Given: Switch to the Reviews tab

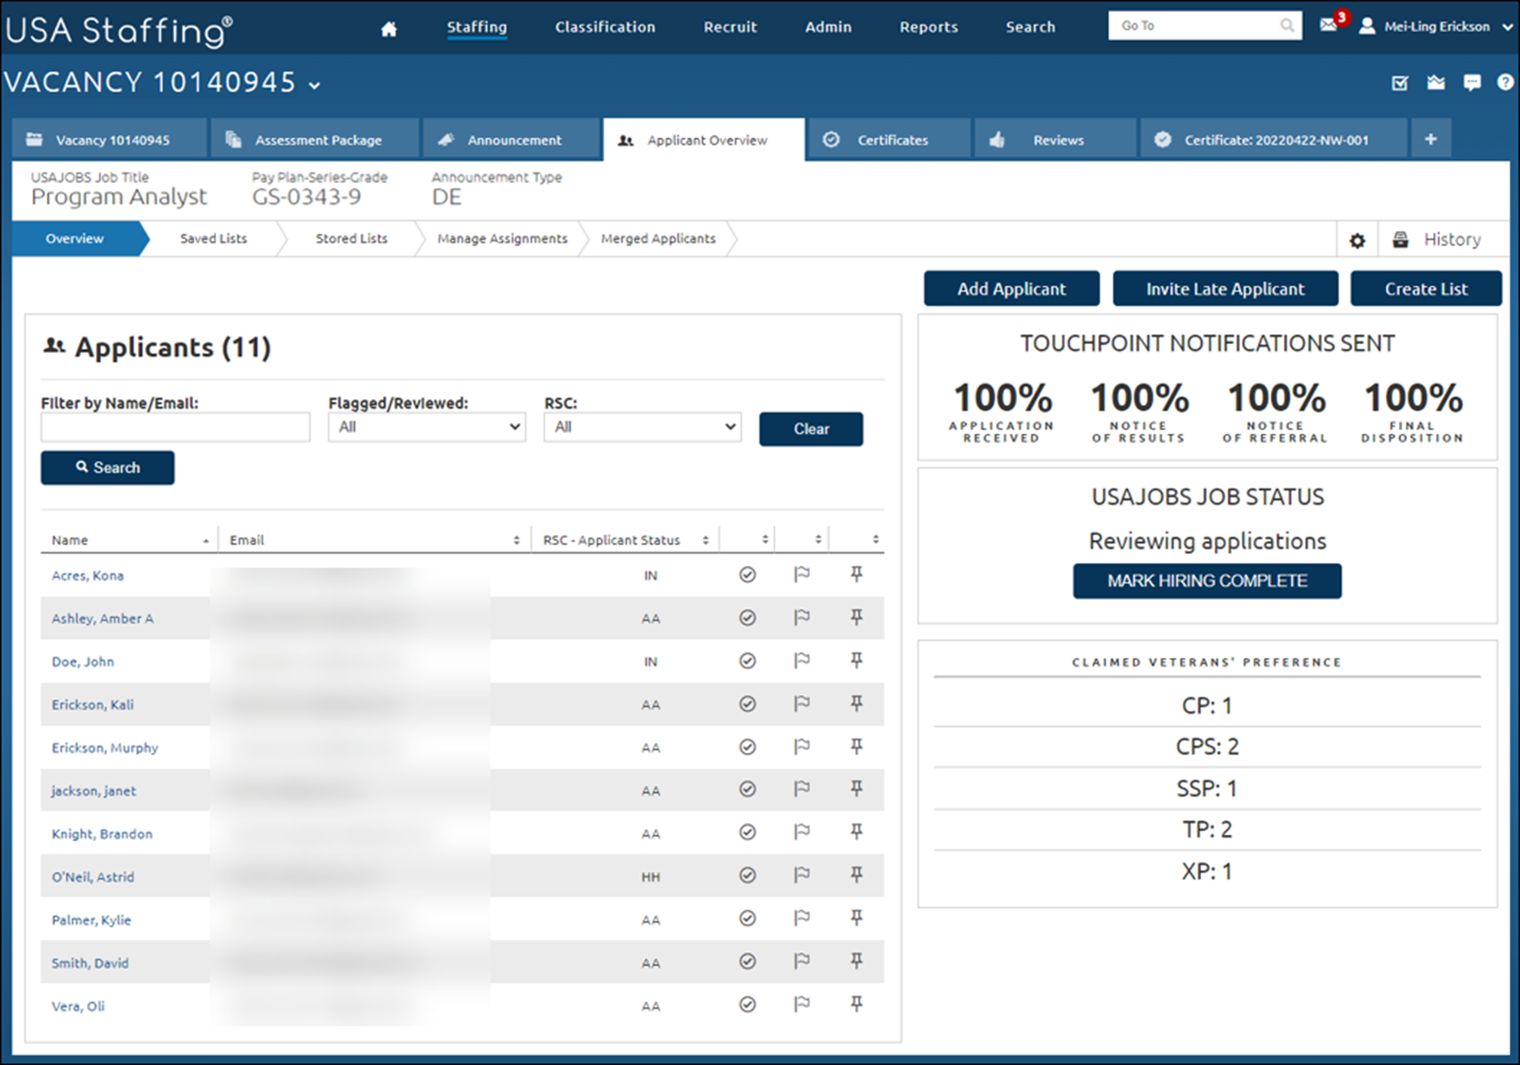Looking at the screenshot, I should (x=1055, y=139).
